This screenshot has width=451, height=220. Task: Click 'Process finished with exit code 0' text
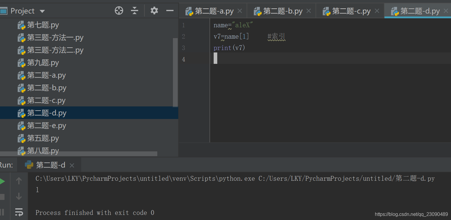[95, 213]
